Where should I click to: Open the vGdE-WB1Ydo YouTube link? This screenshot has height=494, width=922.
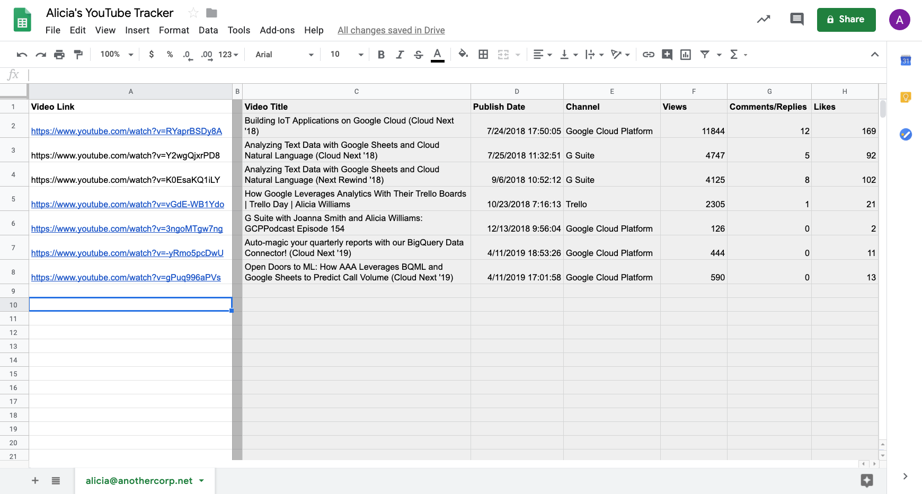(x=128, y=204)
